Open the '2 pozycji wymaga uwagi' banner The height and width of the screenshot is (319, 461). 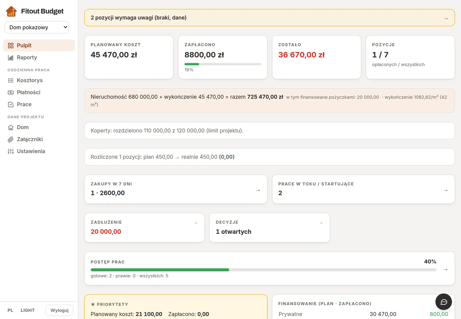click(269, 18)
